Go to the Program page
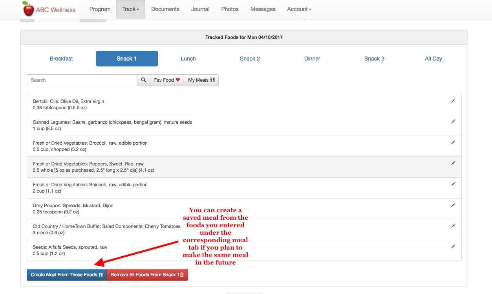The height and width of the screenshot is (294, 492). coord(100,9)
